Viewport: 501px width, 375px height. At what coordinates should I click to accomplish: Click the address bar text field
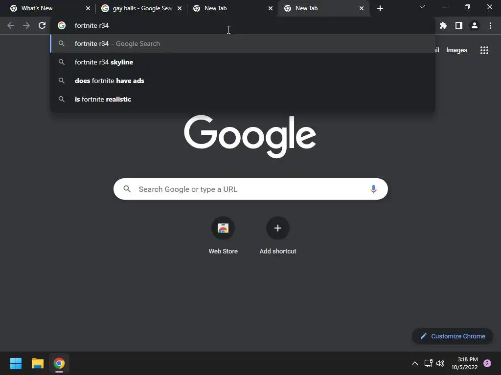(243, 25)
